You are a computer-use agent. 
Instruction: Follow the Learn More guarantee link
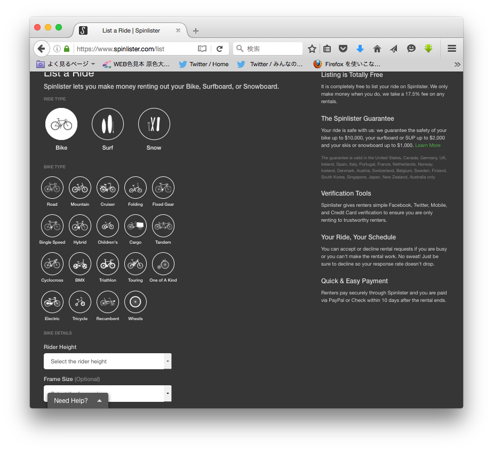pos(427,145)
